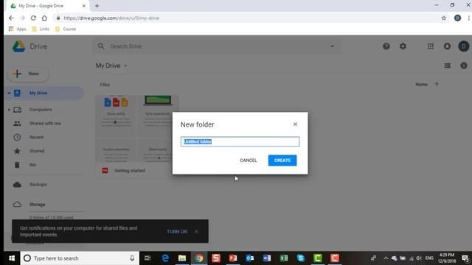Show the view details info icon

tap(464, 66)
